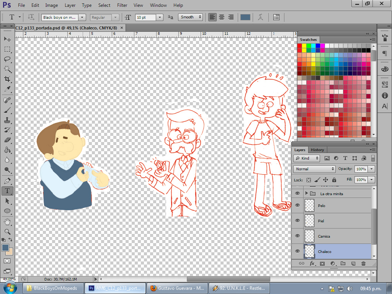The height and width of the screenshot is (294, 392).
Task: Open the Filter menu
Action: coord(122,5)
